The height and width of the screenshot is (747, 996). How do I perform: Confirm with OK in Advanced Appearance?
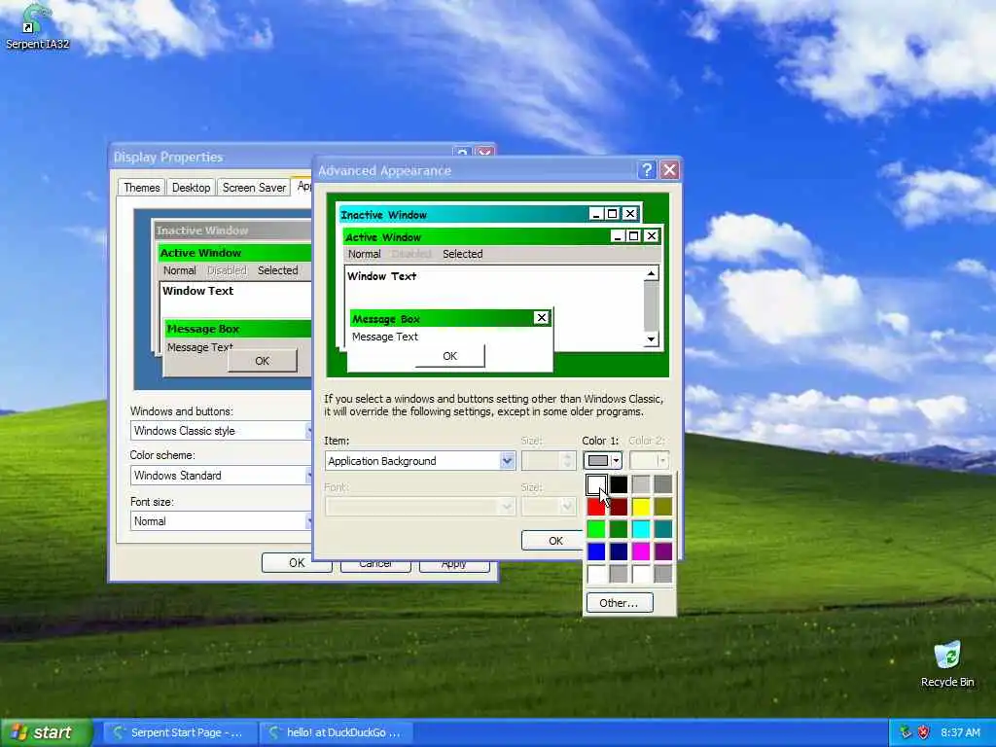[x=552, y=541]
